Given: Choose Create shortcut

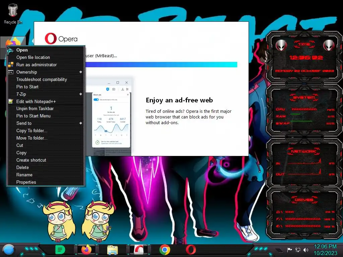Looking at the screenshot, I should [x=46, y=160].
